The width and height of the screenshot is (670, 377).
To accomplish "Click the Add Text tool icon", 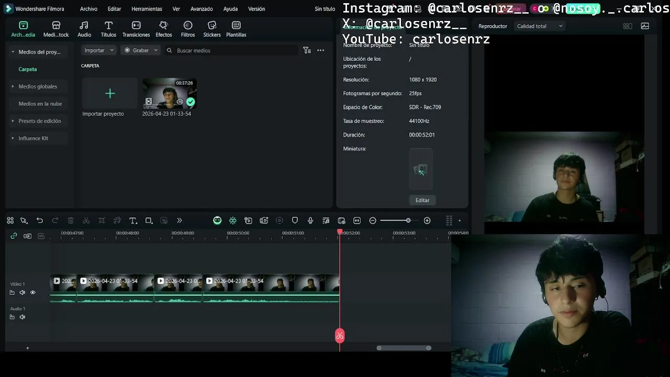I will point(133,221).
